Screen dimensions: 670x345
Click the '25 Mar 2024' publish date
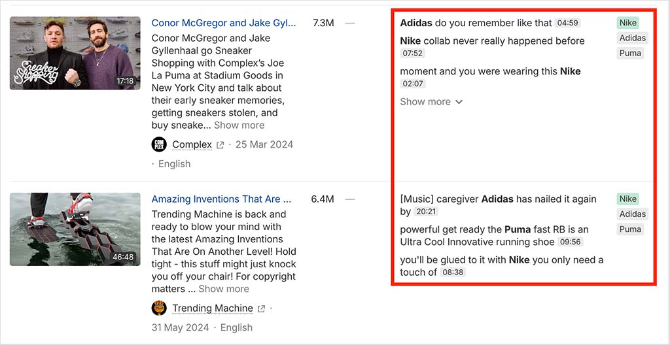(x=264, y=144)
